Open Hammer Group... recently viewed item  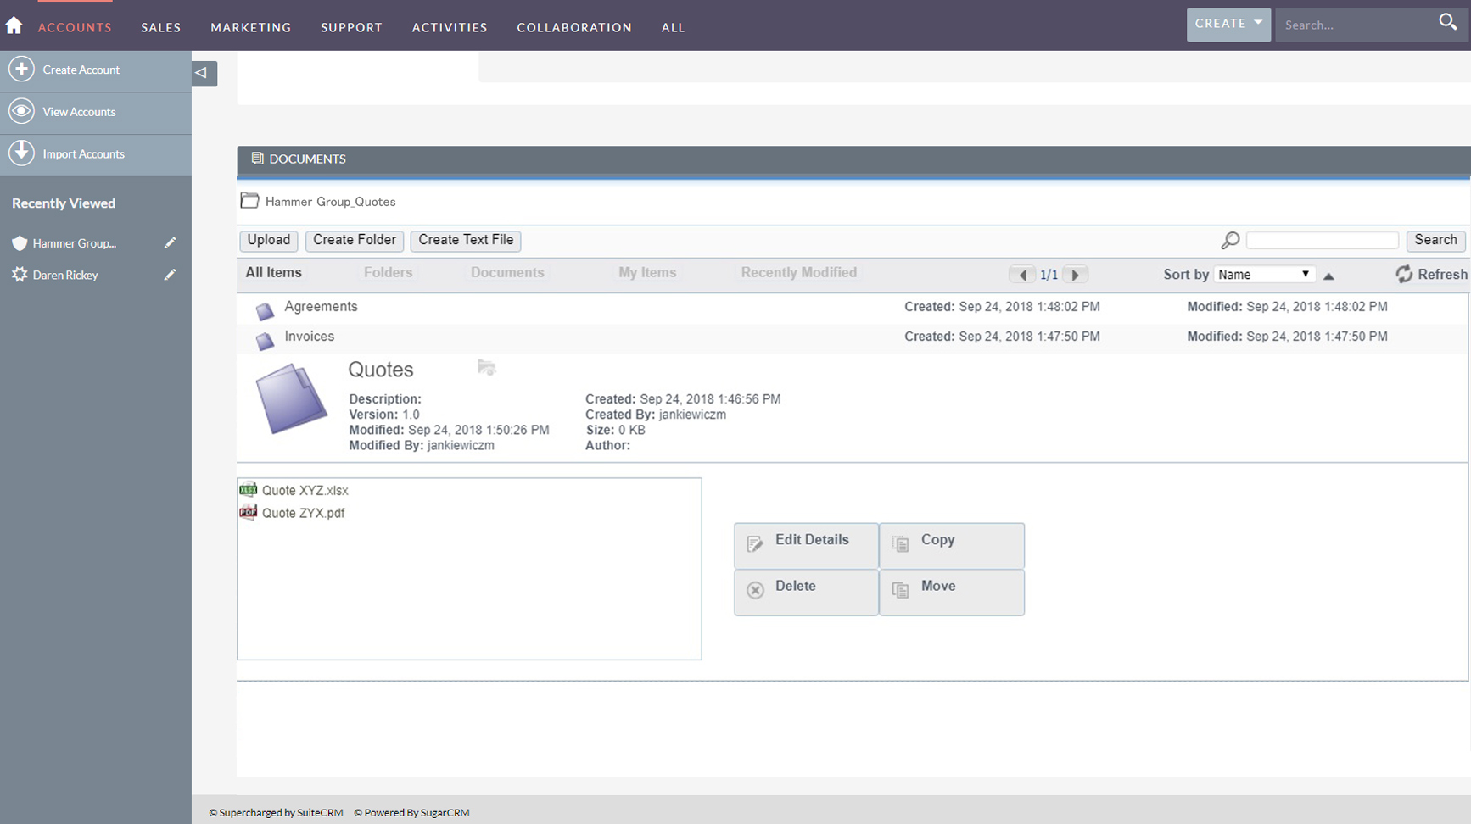tap(75, 243)
